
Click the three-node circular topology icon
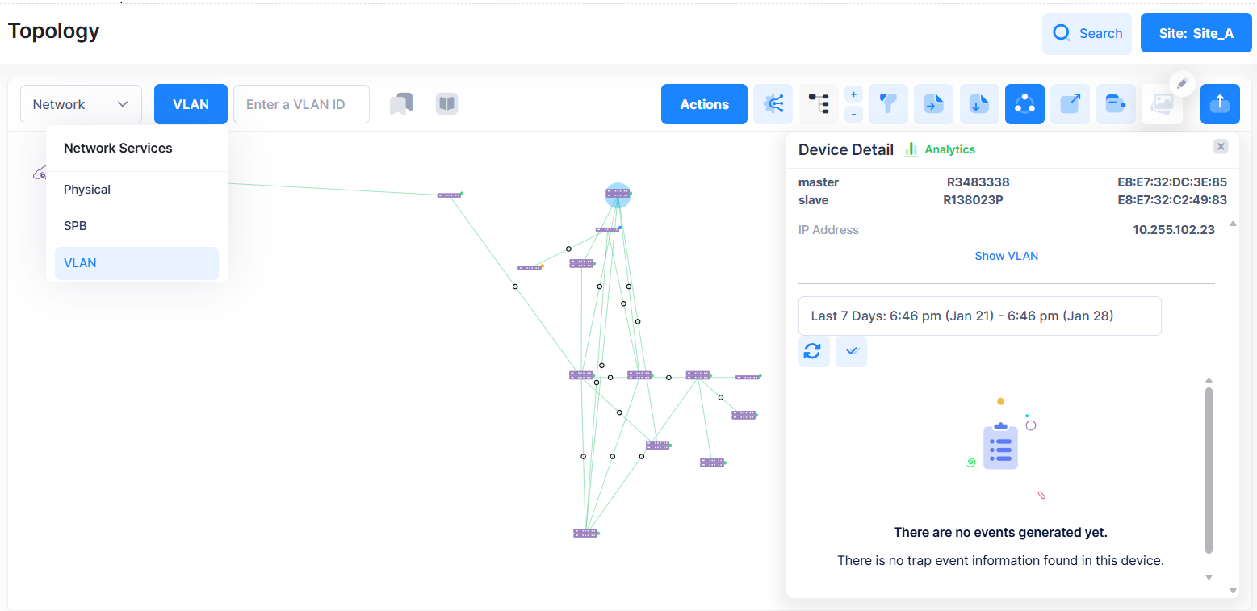[1024, 104]
